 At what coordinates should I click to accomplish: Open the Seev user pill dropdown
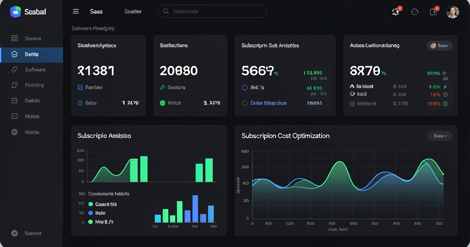point(440,46)
